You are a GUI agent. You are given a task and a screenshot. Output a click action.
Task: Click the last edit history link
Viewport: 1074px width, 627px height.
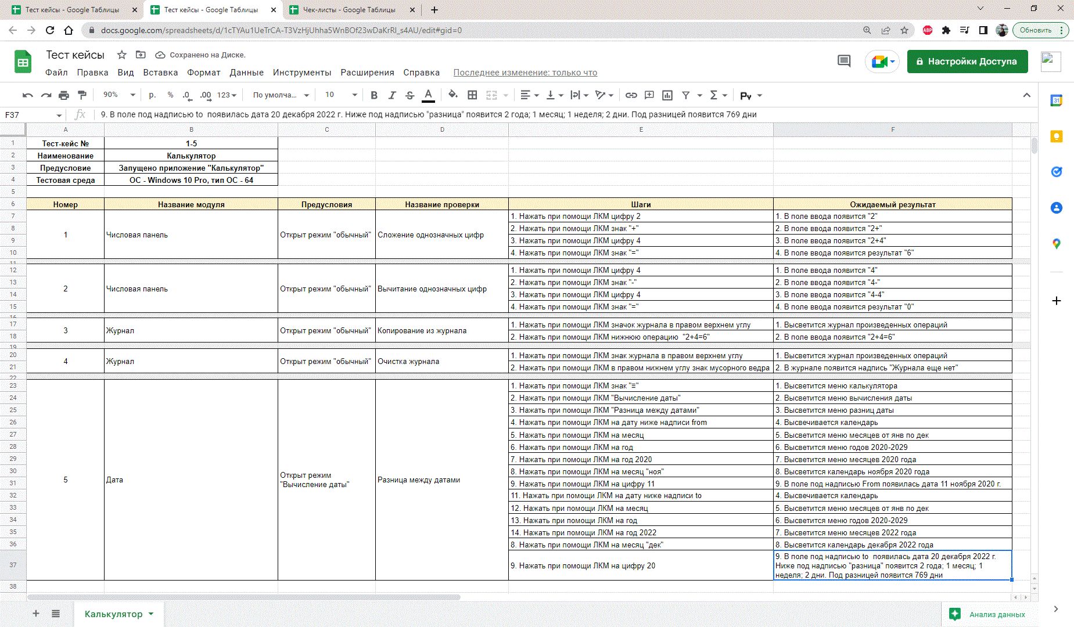[x=525, y=73]
